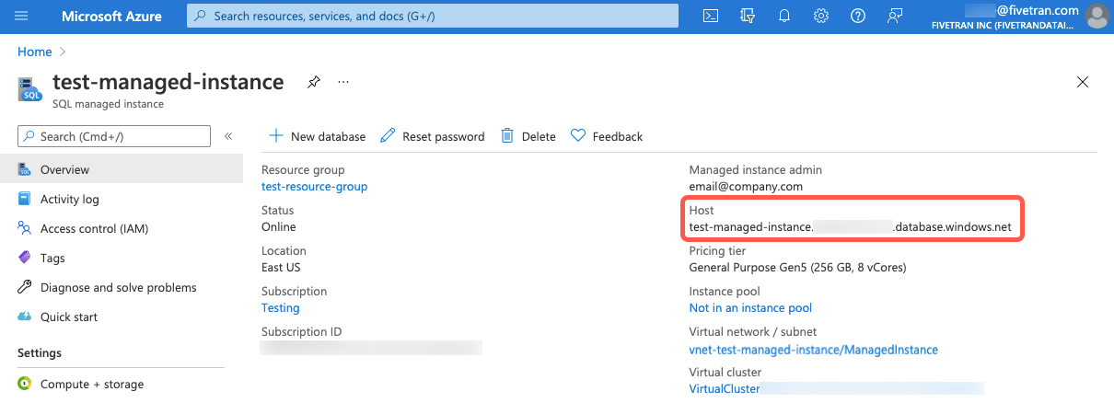Open Not in an instance pool link

[750, 307]
